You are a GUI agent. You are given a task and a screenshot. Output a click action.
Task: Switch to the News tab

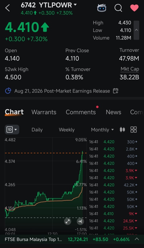(113, 112)
